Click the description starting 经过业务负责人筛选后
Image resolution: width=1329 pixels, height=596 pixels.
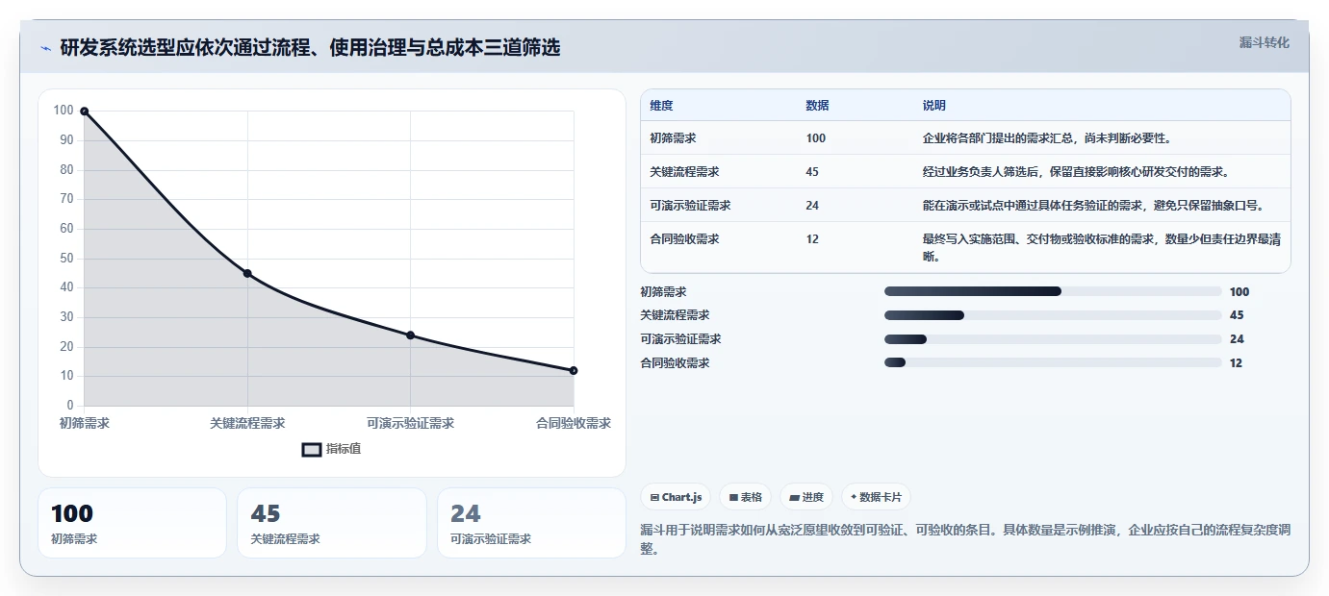(x=1076, y=172)
